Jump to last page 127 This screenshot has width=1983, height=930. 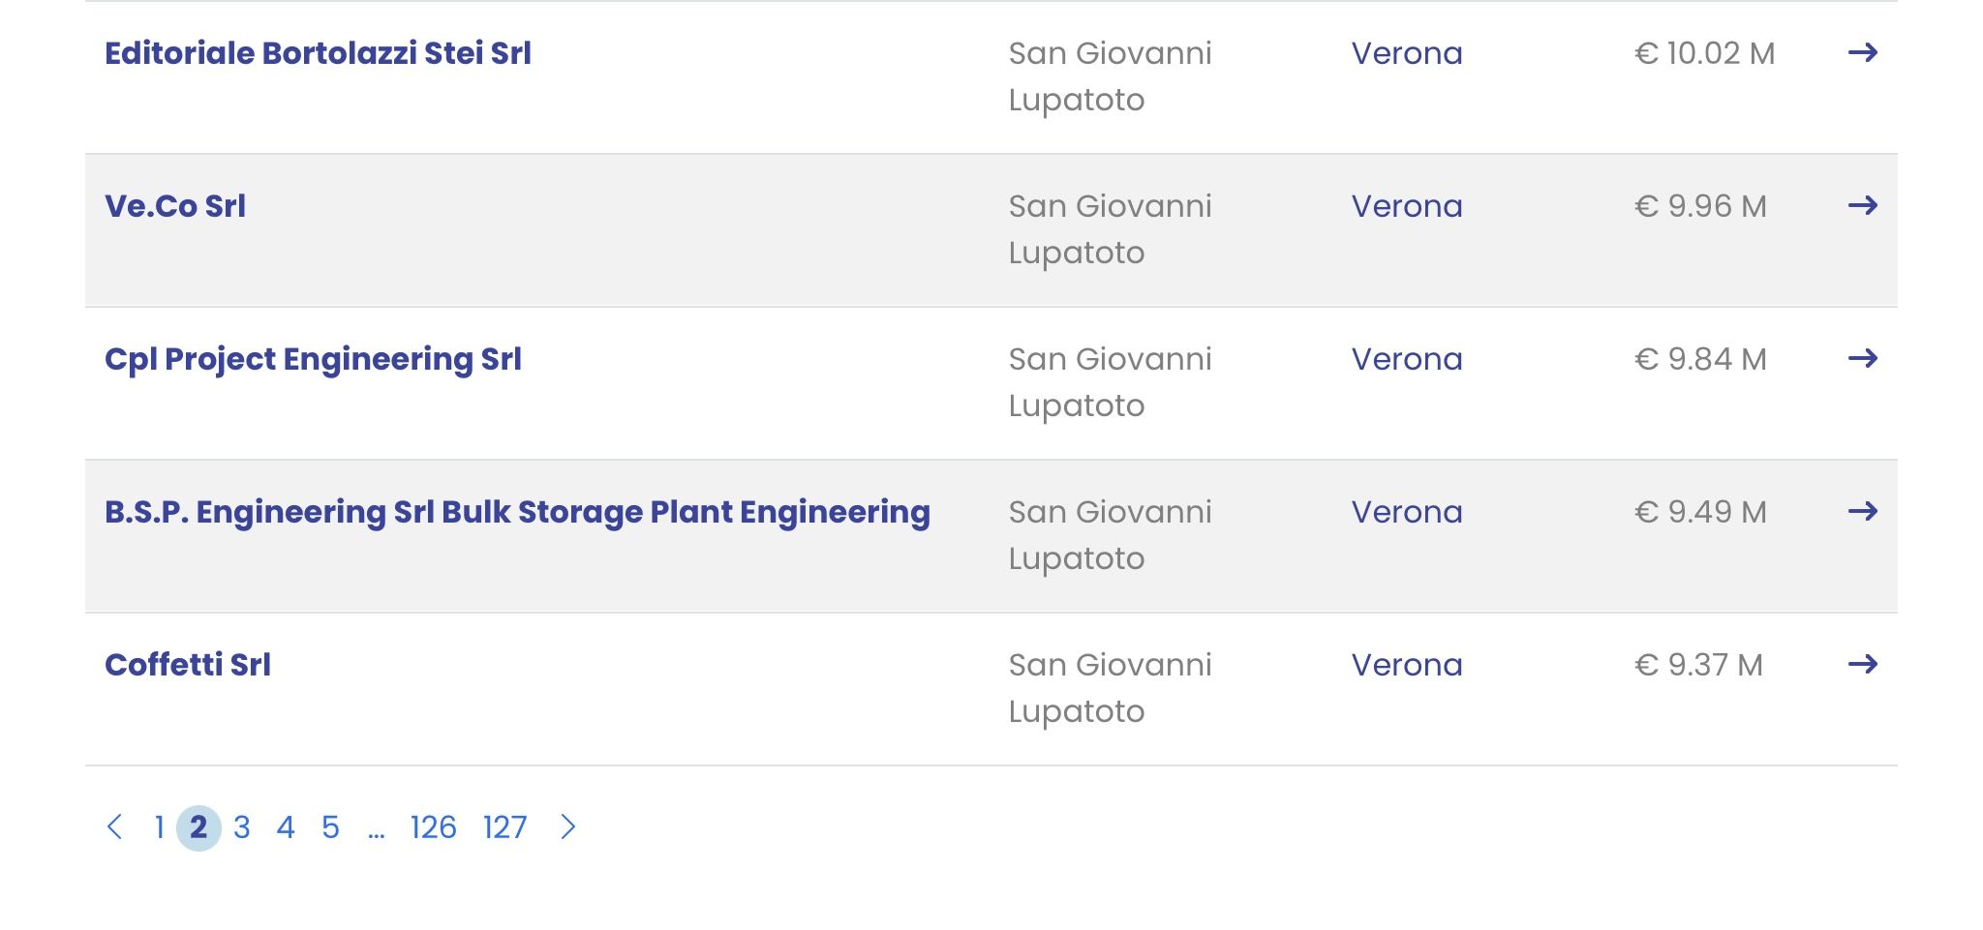tap(504, 827)
